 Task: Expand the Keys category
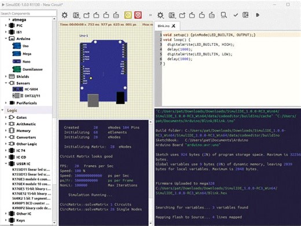(x=6, y=220)
